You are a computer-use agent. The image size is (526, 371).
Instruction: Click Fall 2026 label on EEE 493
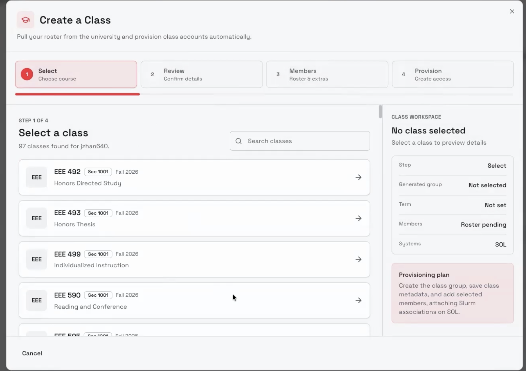127,213
